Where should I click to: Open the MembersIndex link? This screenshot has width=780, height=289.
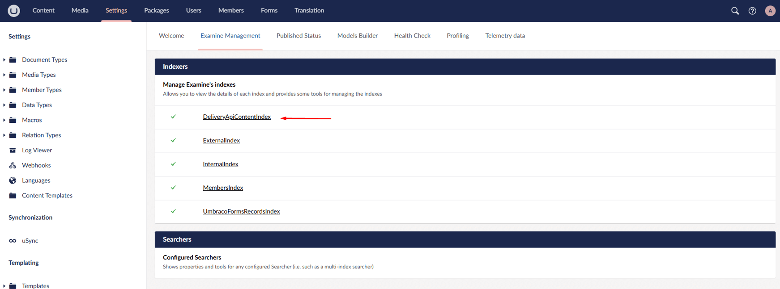pyautogui.click(x=223, y=188)
